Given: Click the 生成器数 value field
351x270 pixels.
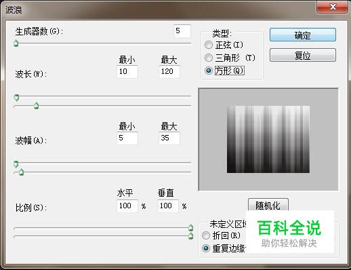Looking at the screenshot, I should 182,31.
